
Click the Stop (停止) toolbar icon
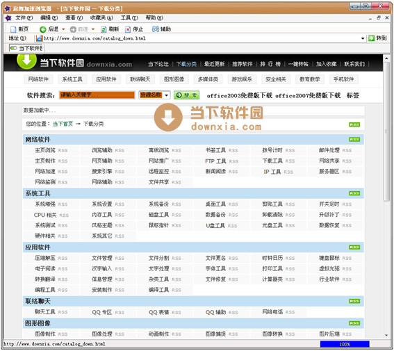coord(128,29)
